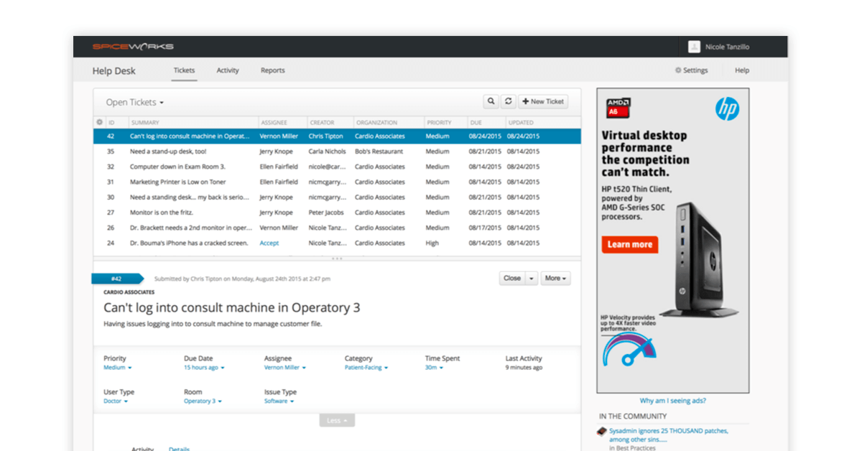
Task: Select ticket 42 'Can't log into consult machine'
Action: coord(337,136)
